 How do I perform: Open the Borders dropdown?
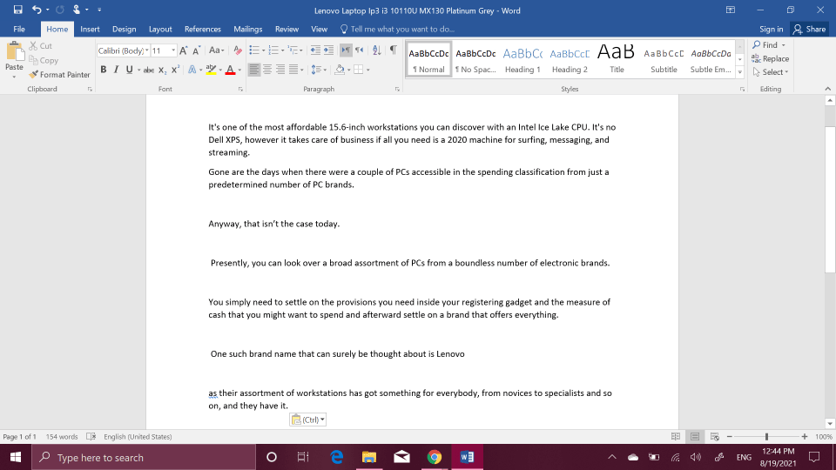367,70
